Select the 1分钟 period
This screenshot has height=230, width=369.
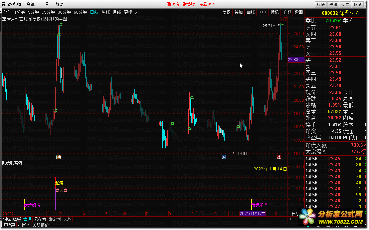coord(20,12)
